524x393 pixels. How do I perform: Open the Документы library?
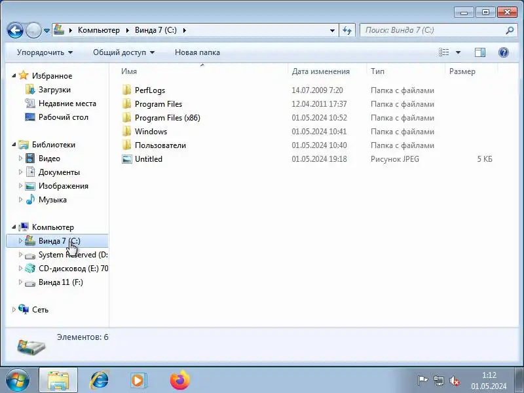[x=59, y=172]
